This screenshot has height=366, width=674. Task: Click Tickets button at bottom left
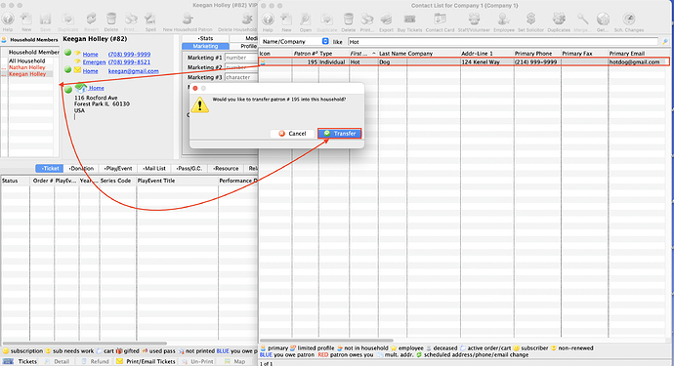[x=21, y=361]
